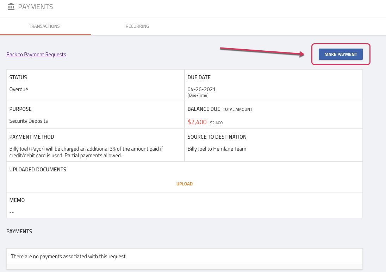386x272 pixels.
Task: Open the Recurring tab
Action: 137,26
